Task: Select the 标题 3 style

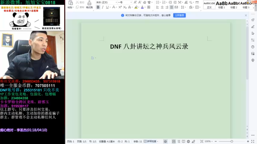Action: coord(246,4)
